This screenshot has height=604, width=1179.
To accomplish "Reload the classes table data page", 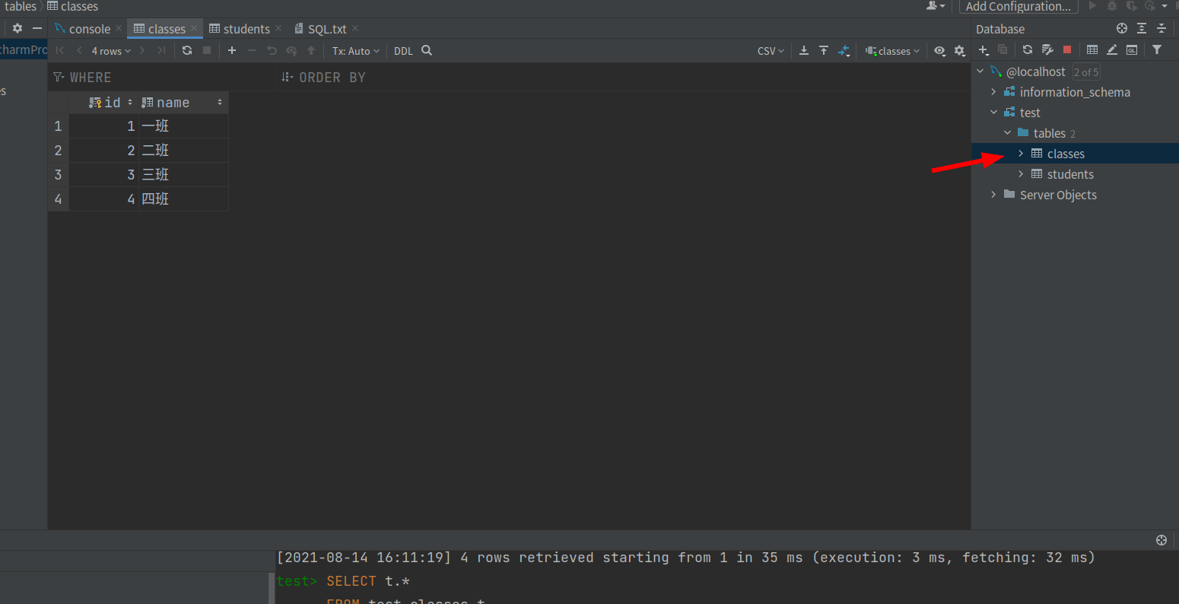I will point(187,51).
